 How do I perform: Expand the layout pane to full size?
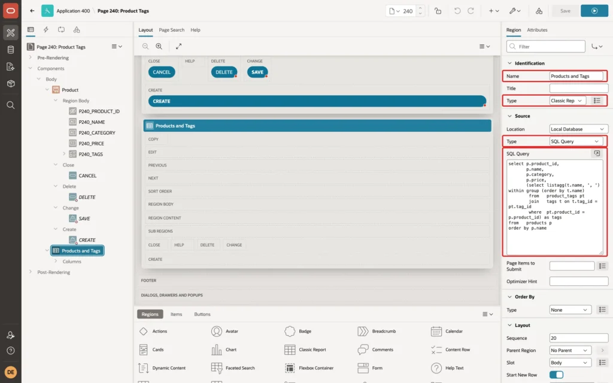[178, 46]
